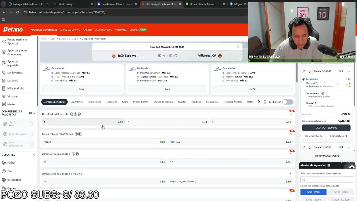
Task: Click the bet amount field showing 30
Action: tap(327, 180)
